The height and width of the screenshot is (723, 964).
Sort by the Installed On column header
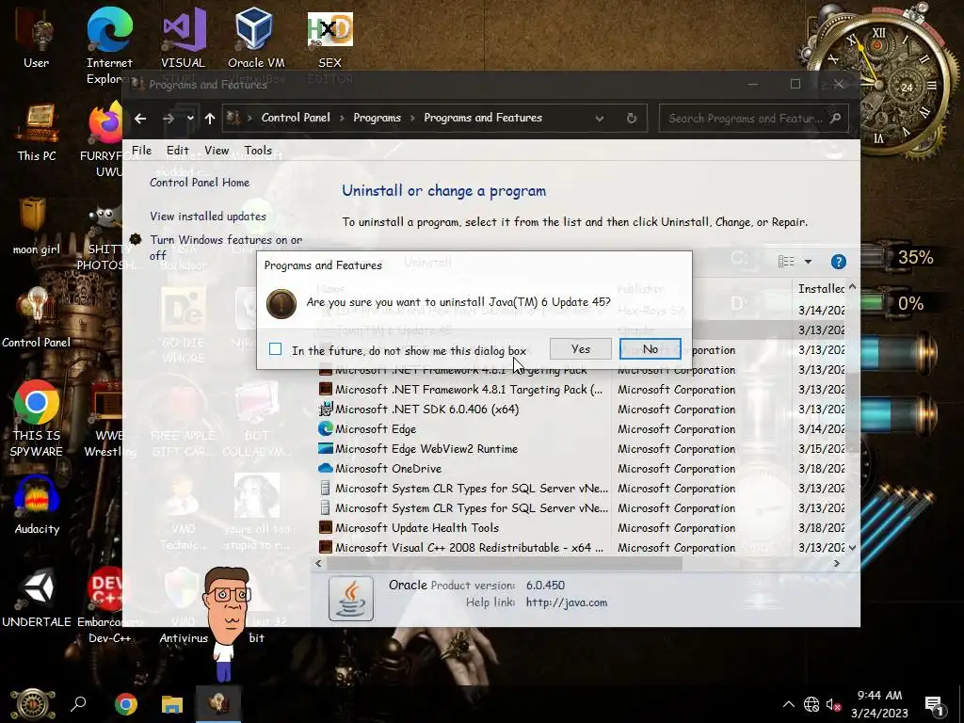pos(821,288)
